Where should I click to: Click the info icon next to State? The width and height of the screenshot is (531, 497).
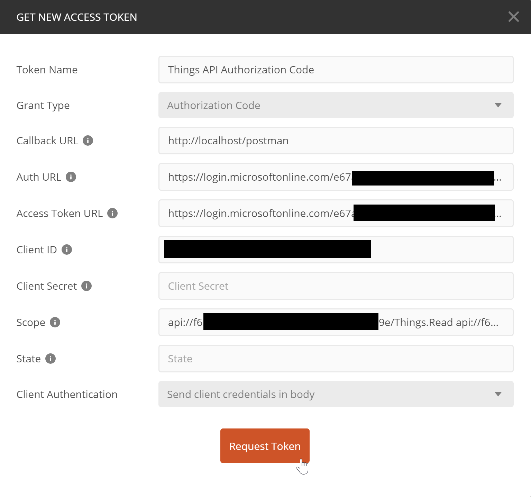(x=51, y=359)
